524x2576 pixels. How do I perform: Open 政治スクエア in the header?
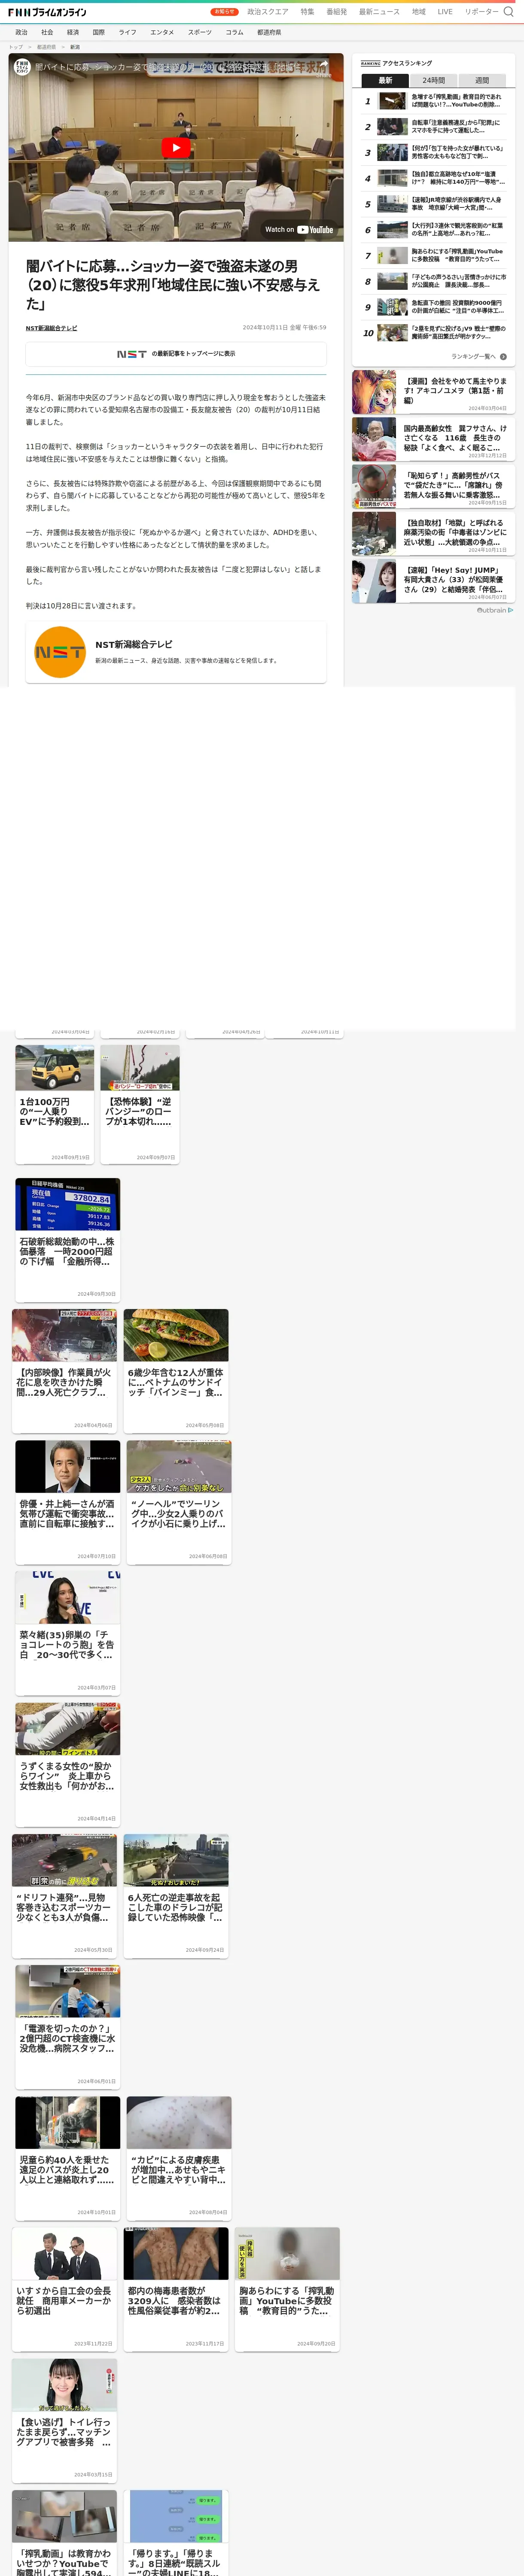(x=267, y=12)
